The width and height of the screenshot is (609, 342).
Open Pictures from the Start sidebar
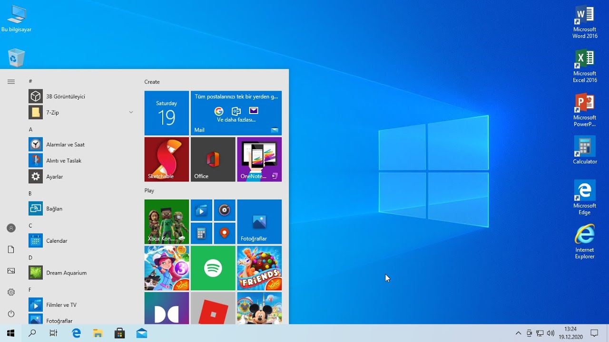(x=11, y=271)
